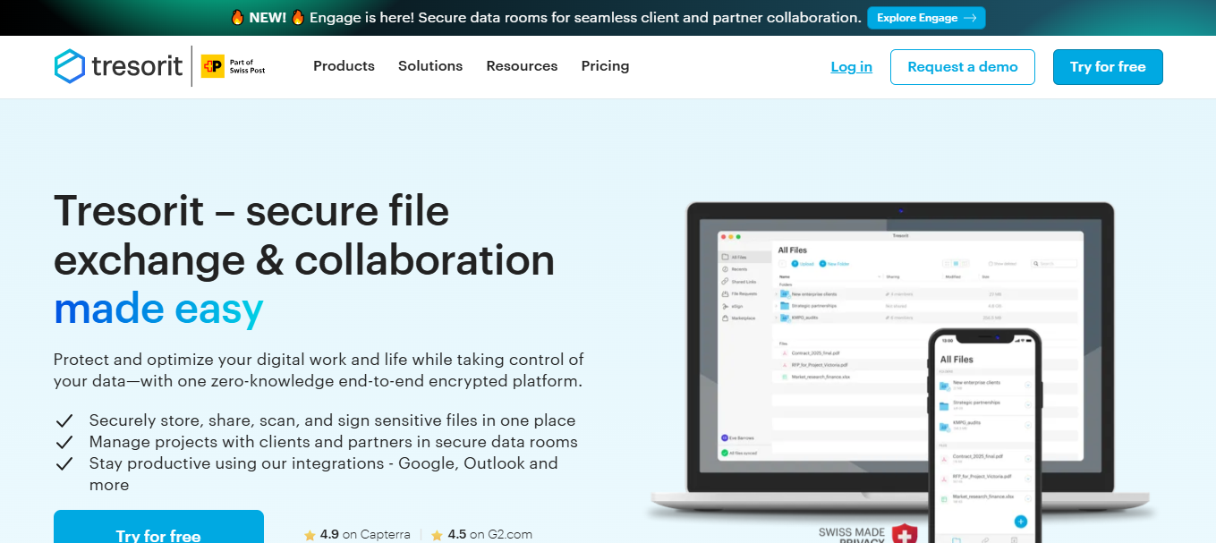Open the Products dropdown menu
This screenshot has width=1216, height=543.
point(344,66)
